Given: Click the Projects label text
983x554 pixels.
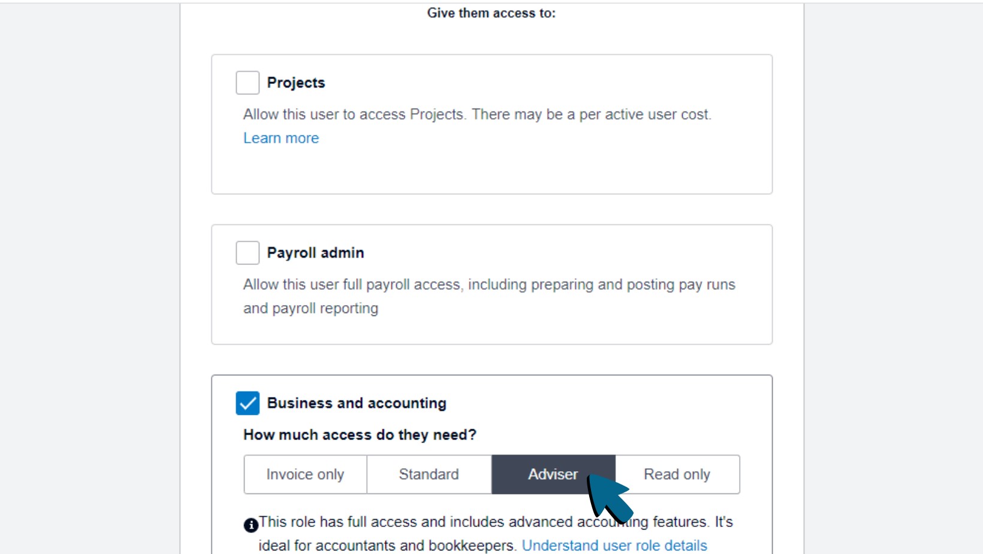Looking at the screenshot, I should coord(296,83).
